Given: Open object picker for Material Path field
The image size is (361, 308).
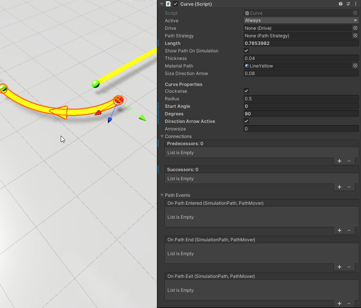Looking at the screenshot, I should click(355, 66).
